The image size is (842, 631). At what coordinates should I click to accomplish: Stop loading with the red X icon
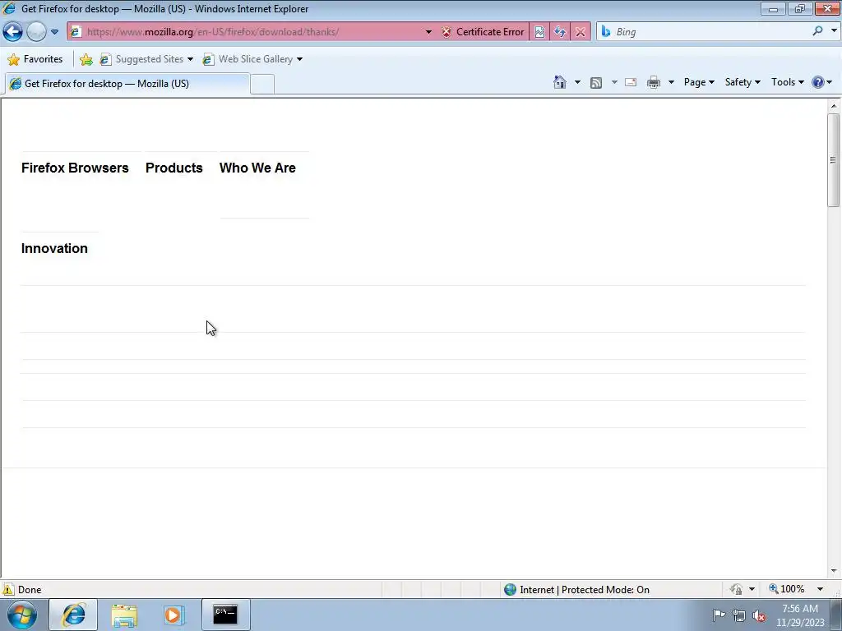[581, 32]
